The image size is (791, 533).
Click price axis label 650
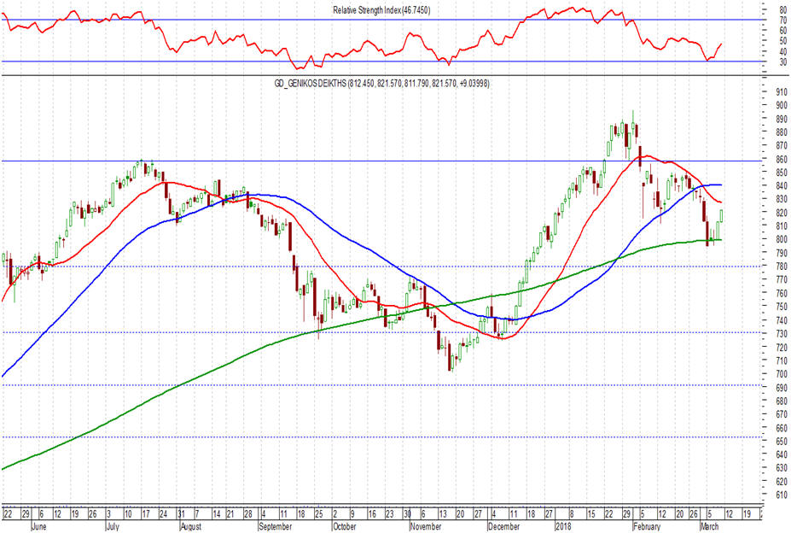click(x=782, y=441)
